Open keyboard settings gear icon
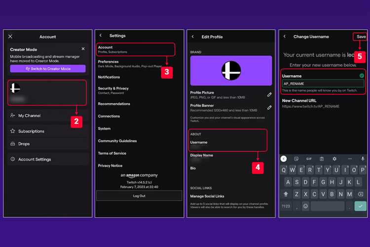Image resolution: width=370 pixels, height=247 pixels. point(334,159)
